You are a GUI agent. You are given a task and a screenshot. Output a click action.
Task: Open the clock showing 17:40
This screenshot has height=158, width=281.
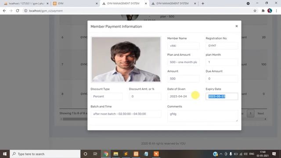(x=263, y=154)
